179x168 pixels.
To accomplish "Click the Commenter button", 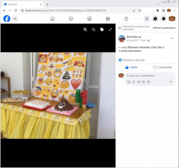I will (163, 67).
